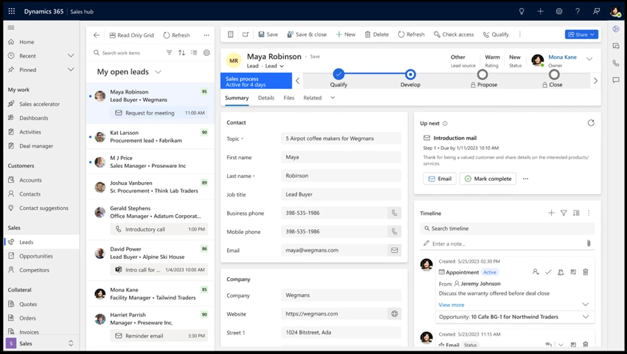Viewport: 627px width, 354px height.
Task: Open the Share dropdown button
Action: [x=582, y=34]
